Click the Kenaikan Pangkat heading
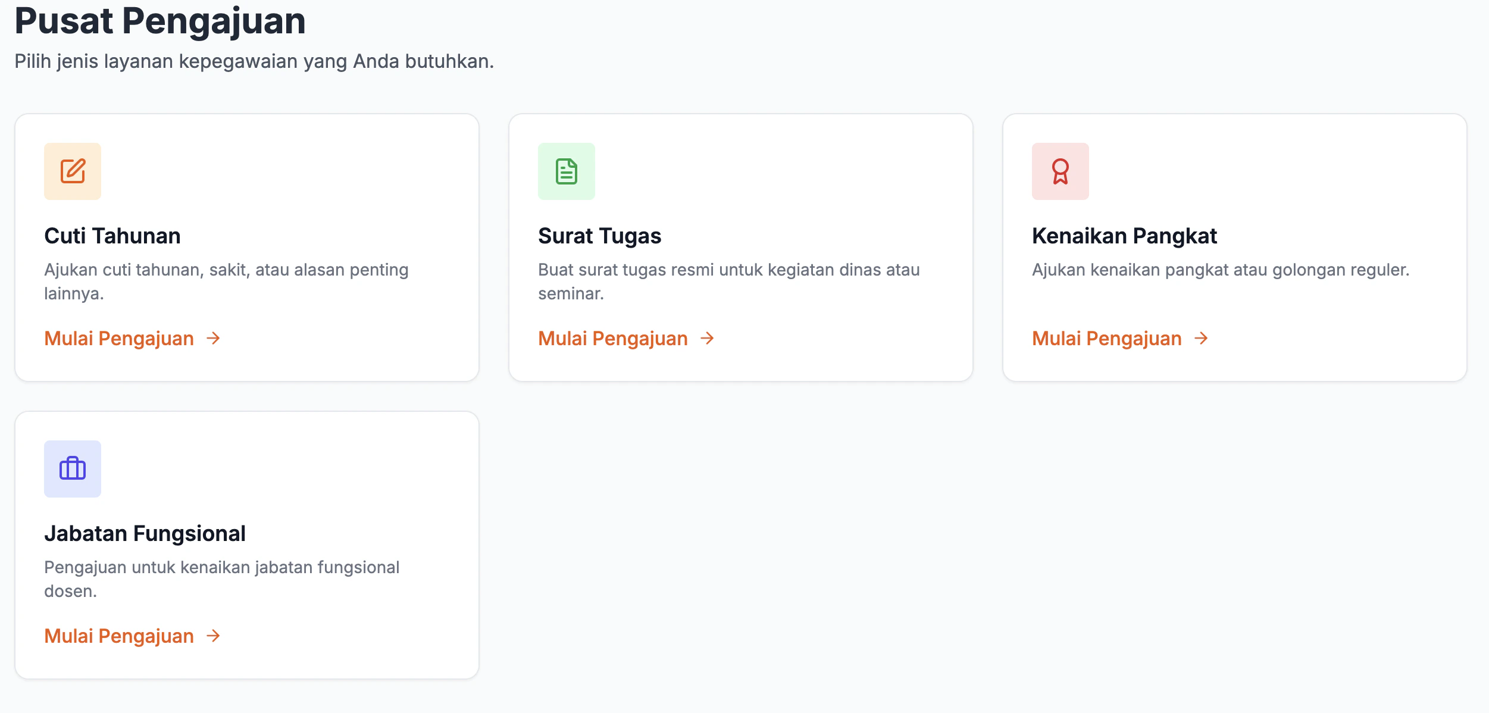The width and height of the screenshot is (1489, 713). [x=1124, y=236]
